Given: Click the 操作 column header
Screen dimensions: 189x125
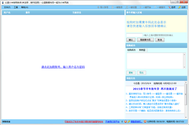Looking at the screenshot, I should 28,13.
